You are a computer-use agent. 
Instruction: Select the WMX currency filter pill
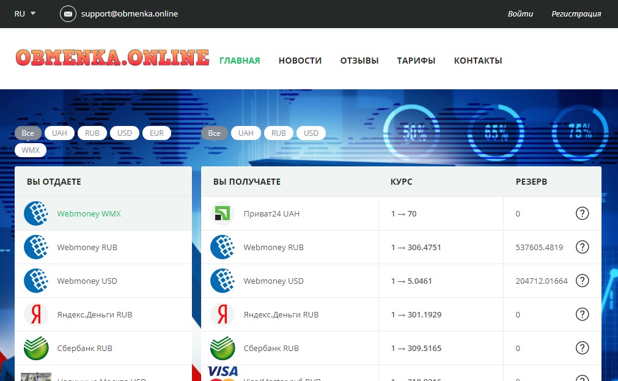tap(31, 150)
